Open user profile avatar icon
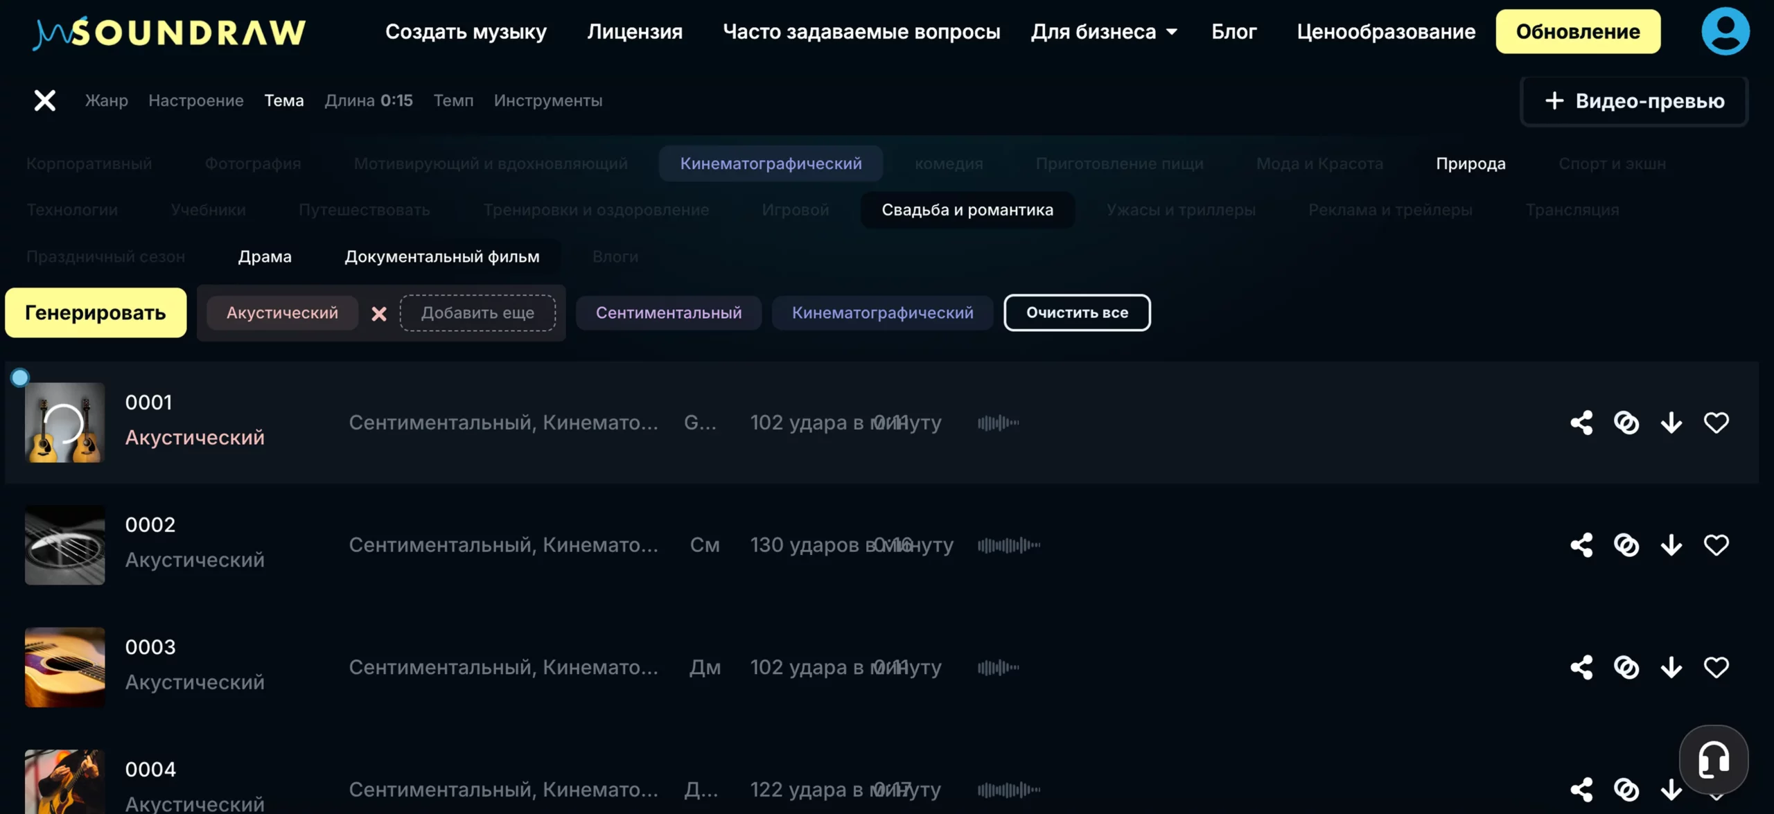 click(x=1725, y=31)
